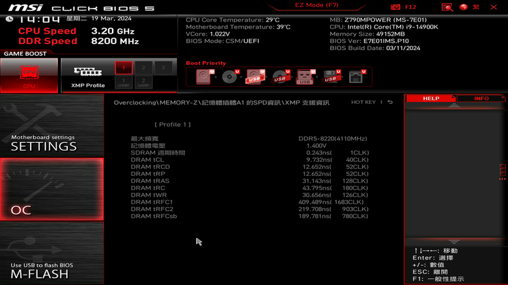
Task: Click the HOT KEY label
Action: (x=363, y=103)
